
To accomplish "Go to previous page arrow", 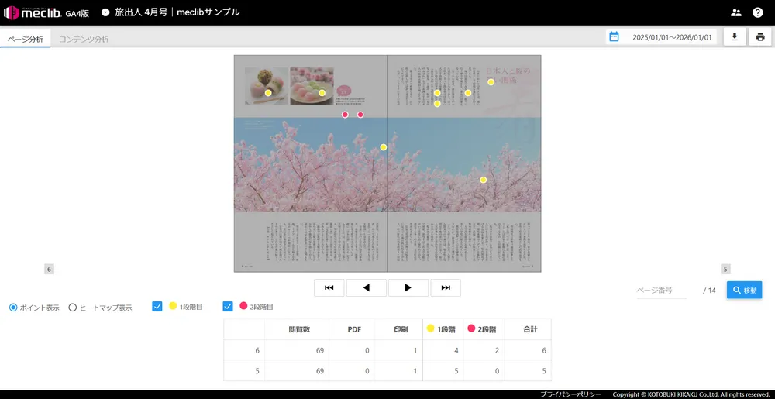I will [x=367, y=287].
